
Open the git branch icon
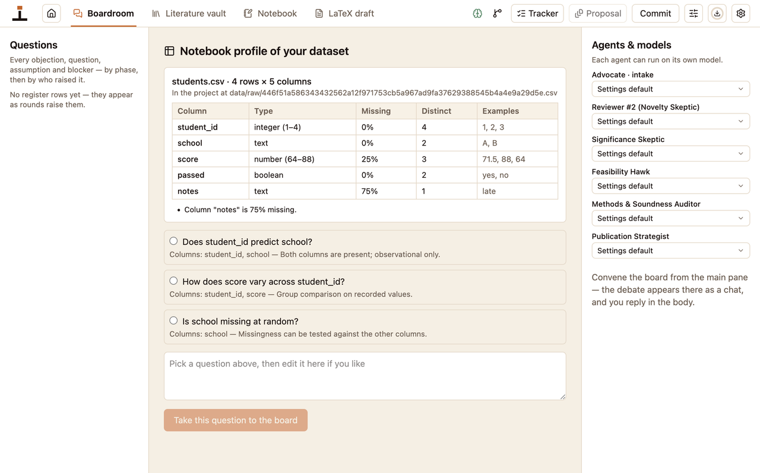coord(498,13)
